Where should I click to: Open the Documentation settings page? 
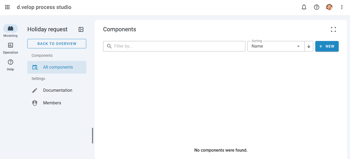[x=58, y=90]
